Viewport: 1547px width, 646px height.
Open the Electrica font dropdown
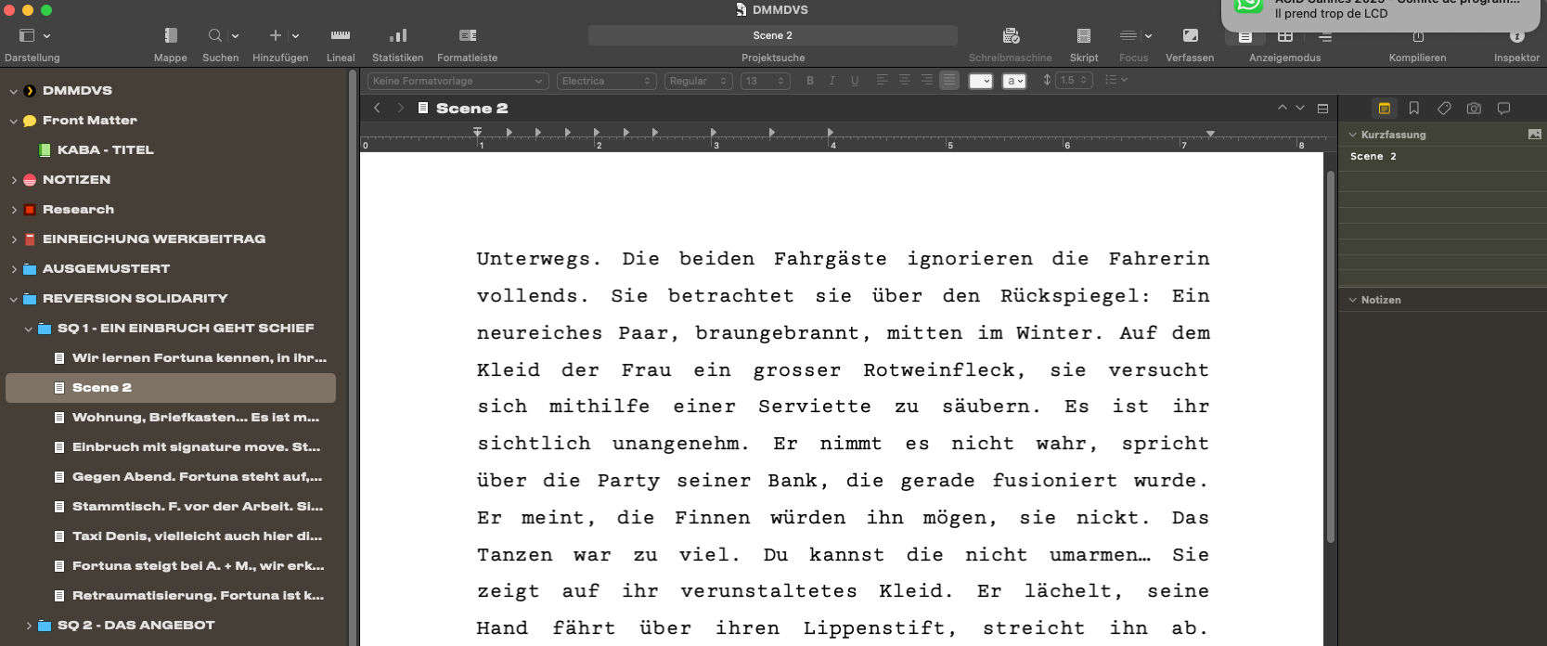tap(607, 81)
